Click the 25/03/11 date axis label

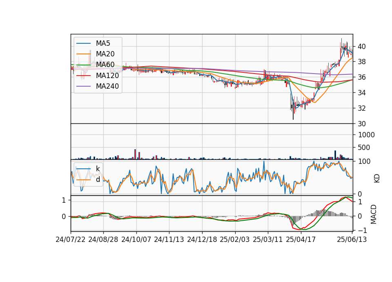268,239
